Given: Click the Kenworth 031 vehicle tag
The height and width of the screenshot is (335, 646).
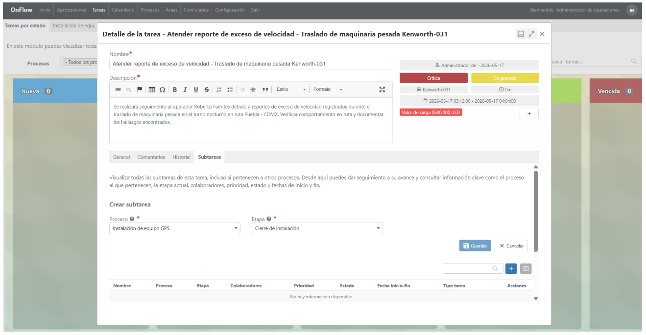Looking at the screenshot, I should [433, 89].
